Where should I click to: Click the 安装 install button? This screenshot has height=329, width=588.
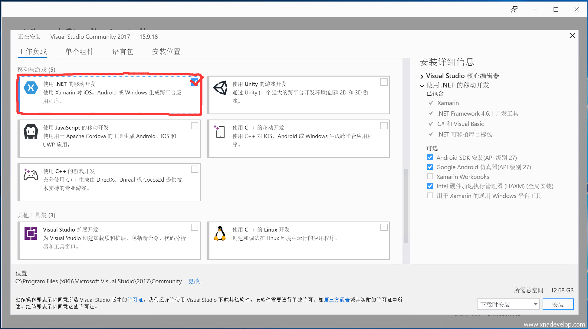point(558,304)
